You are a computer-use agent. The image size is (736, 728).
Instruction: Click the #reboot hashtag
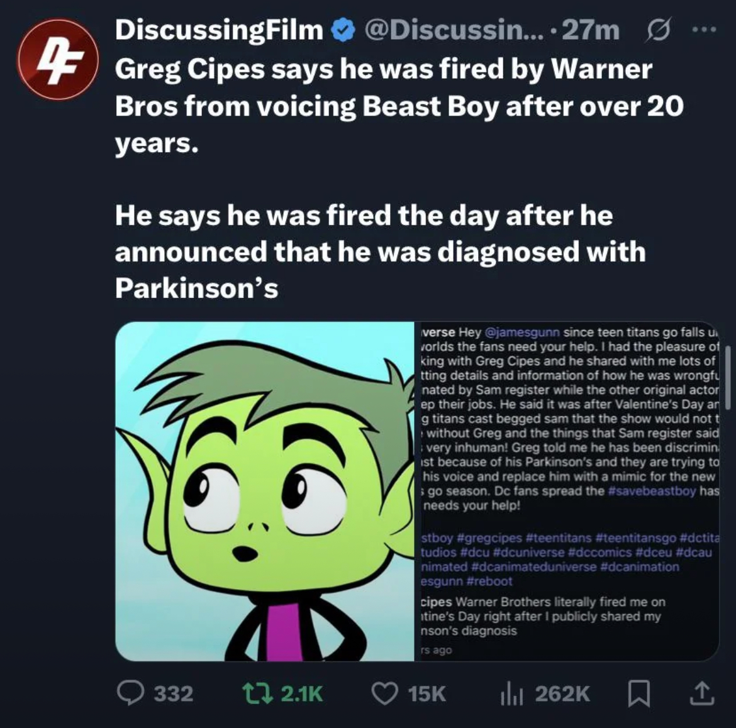pyautogui.click(x=489, y=582)
